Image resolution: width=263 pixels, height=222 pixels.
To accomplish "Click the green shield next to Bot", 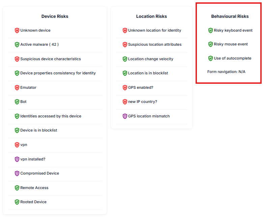I will [x=17, y=102].
